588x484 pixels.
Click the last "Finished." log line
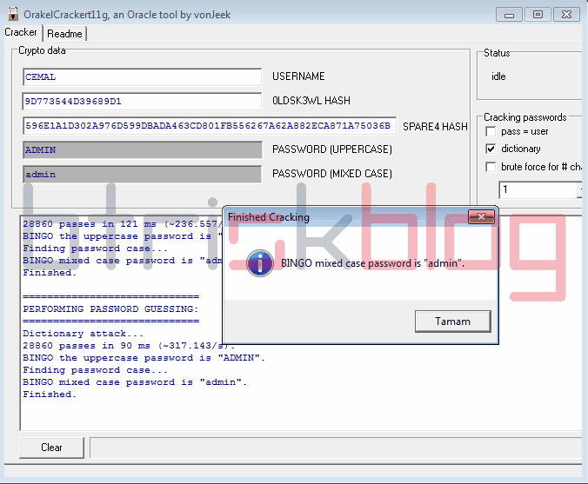click(x=50, y=394)
